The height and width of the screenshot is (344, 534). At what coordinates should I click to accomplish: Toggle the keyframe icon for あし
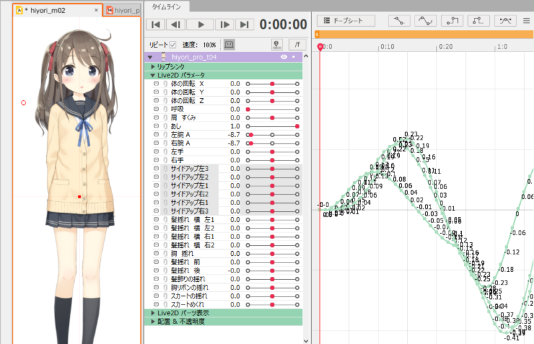156,126
